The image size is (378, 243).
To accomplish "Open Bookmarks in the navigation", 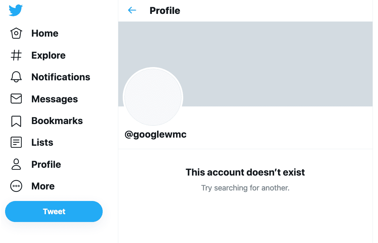I will coord(57,121).
